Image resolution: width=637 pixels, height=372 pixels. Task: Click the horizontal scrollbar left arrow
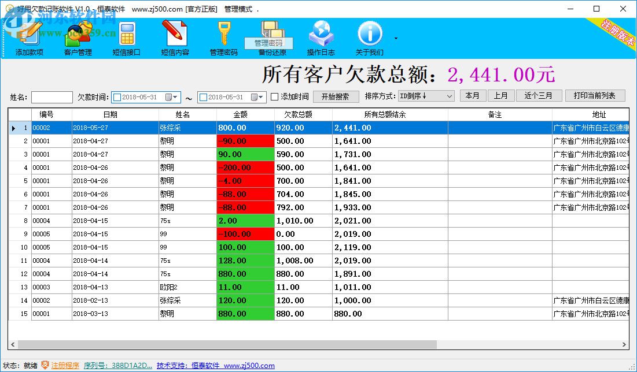(x=13, y=344)
